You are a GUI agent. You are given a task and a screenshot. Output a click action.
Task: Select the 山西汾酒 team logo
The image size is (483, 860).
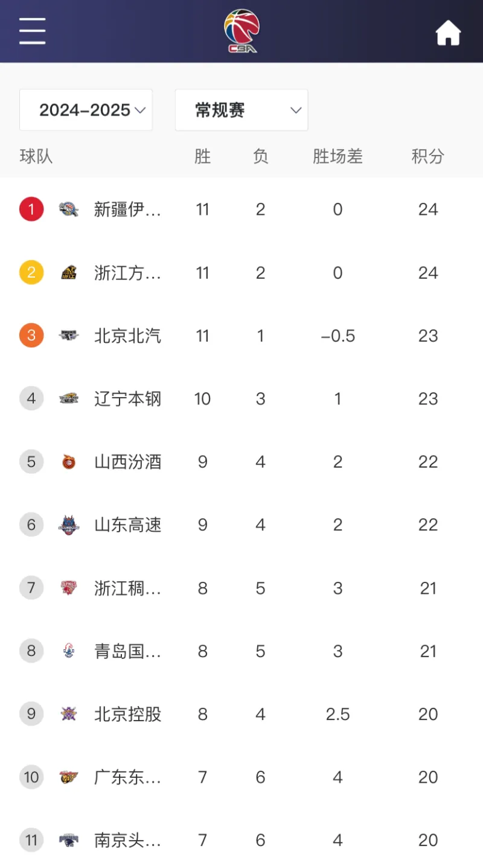click(68, 462)
